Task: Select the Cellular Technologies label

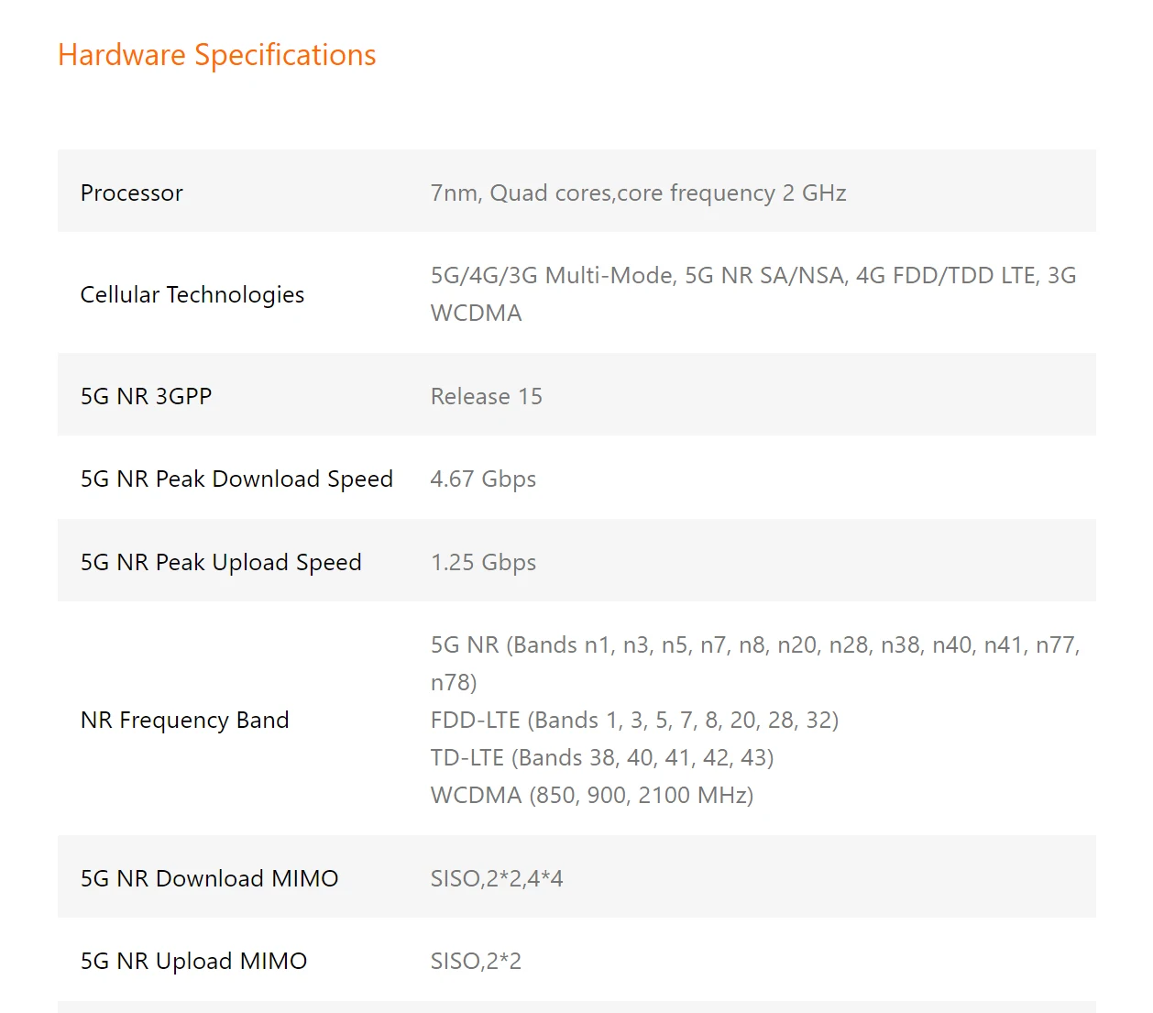Action: tap(192, 294)
